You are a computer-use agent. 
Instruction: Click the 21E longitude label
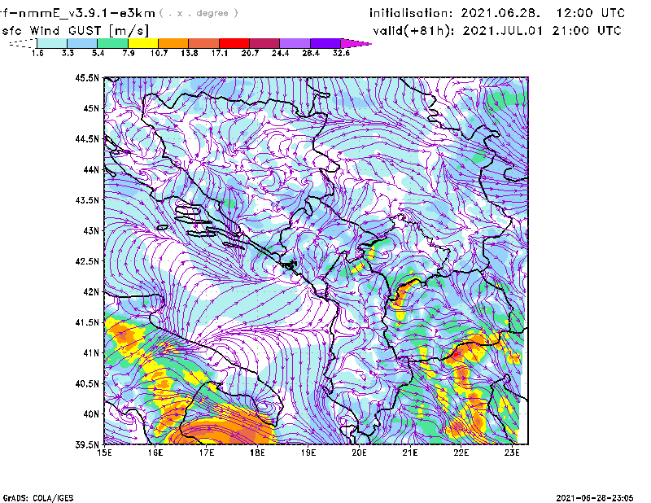point(410,453)
